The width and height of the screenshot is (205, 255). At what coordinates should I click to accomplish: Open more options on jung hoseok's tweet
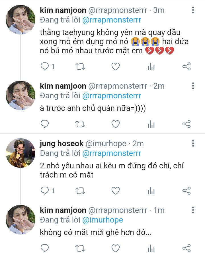193,143
